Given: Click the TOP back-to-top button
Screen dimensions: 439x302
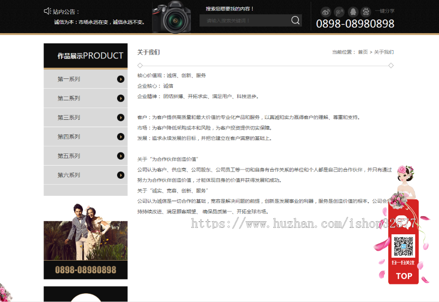Looking at the screenshot, I should tap(404, 276).
